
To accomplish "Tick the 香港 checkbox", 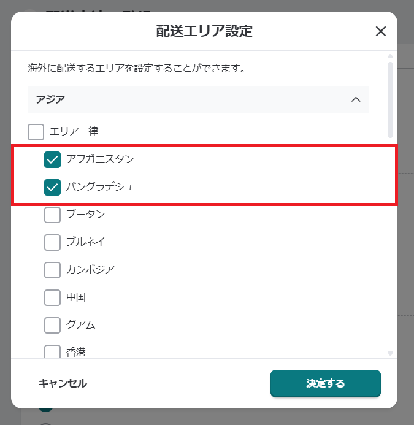I will coord(53,351).
